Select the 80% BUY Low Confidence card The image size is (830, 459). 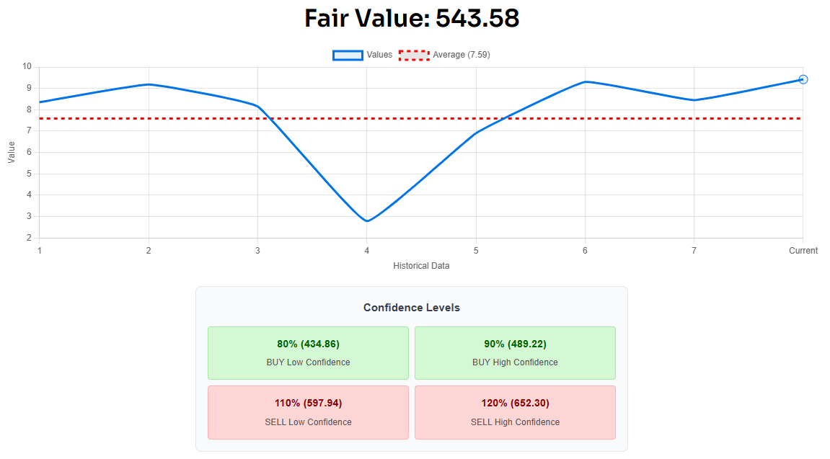click(x=308, y=352)
